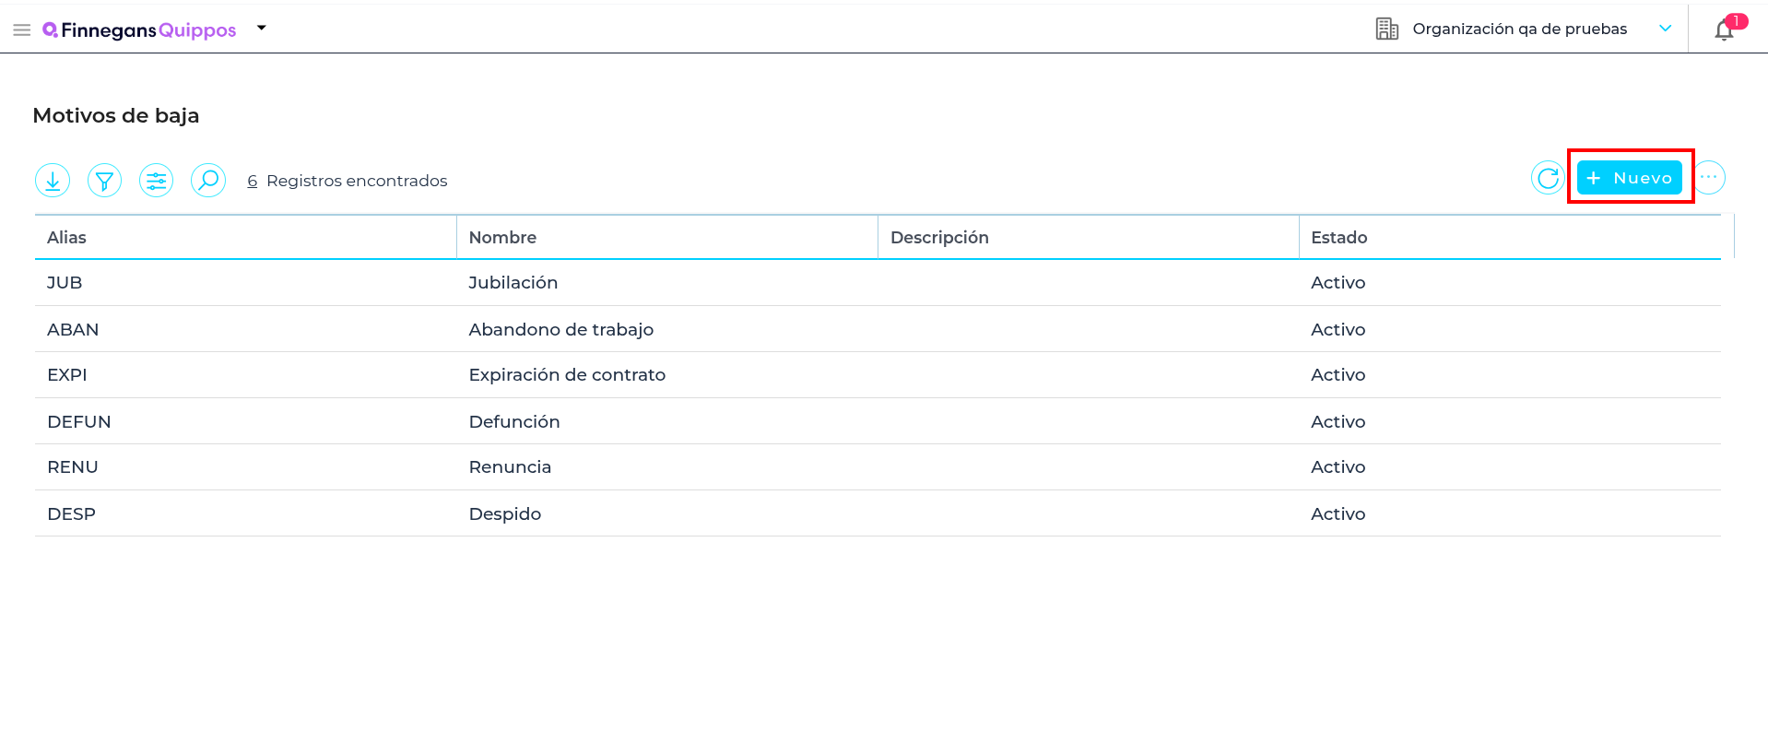This screenshot has height=731, width=1768.
Task: Click the Estado column header
Action: [x=1338, y=238]
